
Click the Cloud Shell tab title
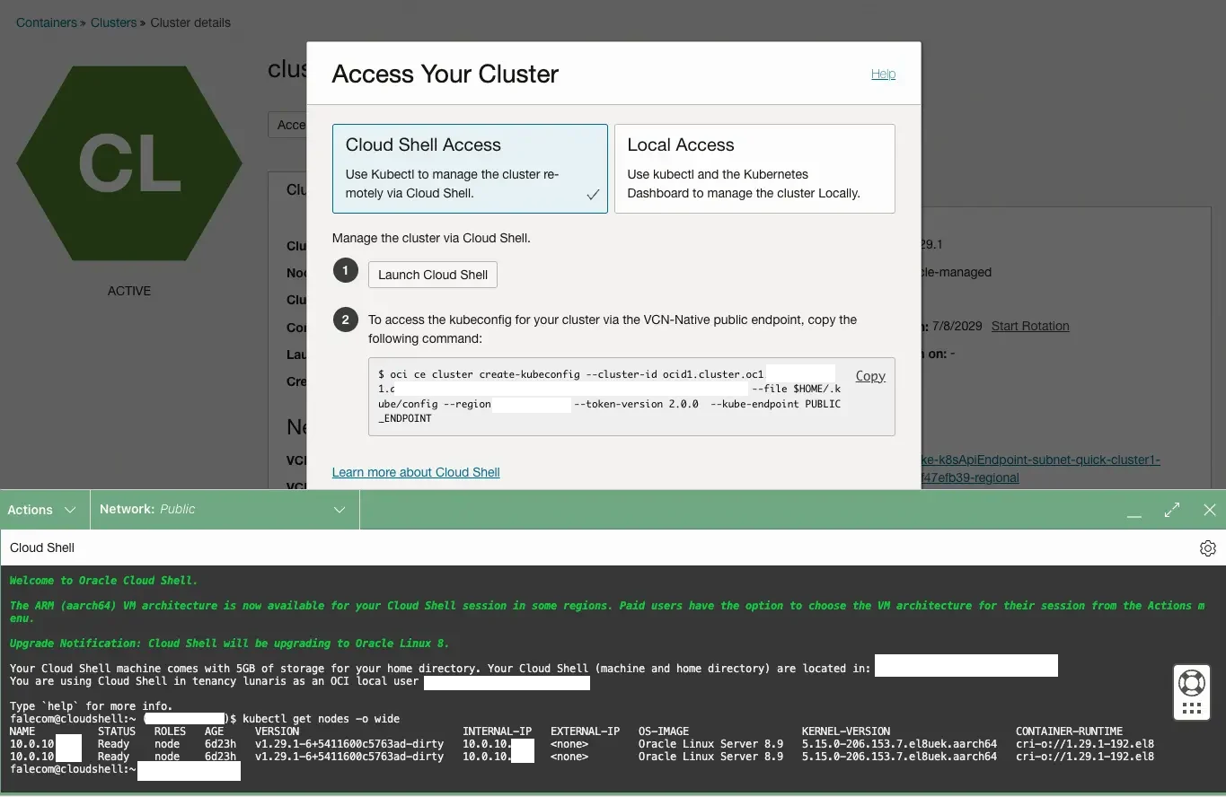(42, 547)
